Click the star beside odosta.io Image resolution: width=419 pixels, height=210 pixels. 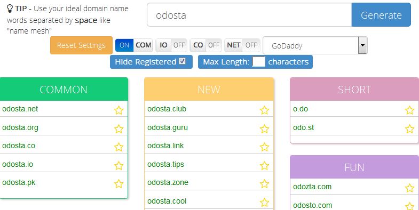point(118,165)
